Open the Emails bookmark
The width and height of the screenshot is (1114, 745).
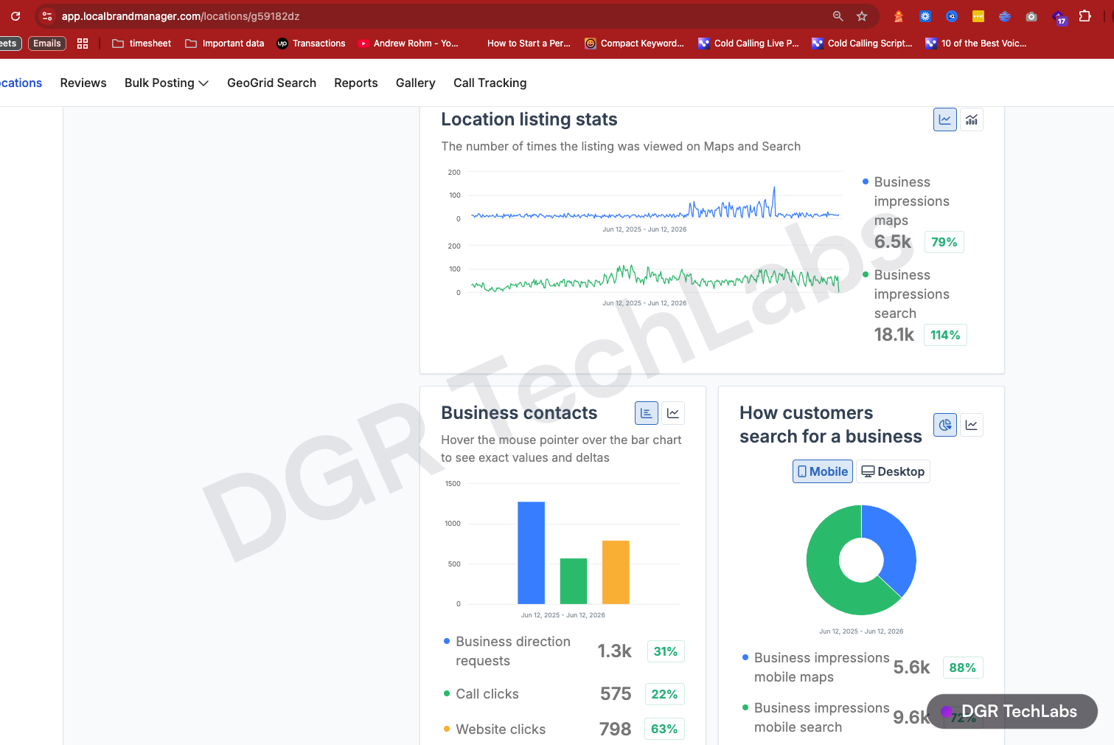click(x=47, y=44)
